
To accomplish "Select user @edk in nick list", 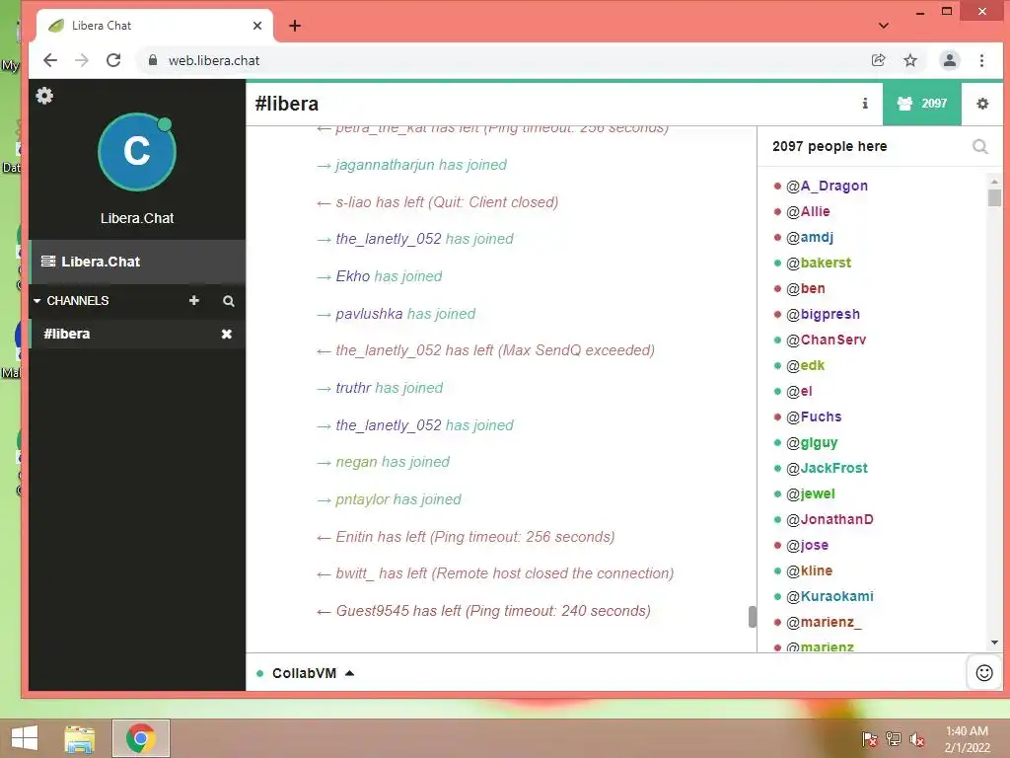I will click(805, 365).
